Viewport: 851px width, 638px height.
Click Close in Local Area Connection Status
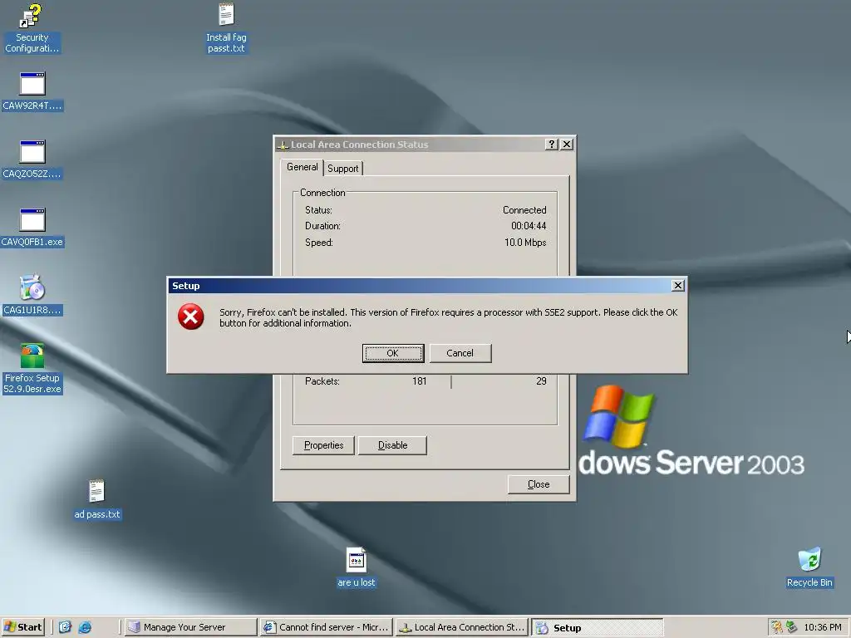[539, 484]
